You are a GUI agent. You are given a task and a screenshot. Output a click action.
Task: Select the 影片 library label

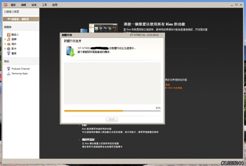tap(14, 49)
